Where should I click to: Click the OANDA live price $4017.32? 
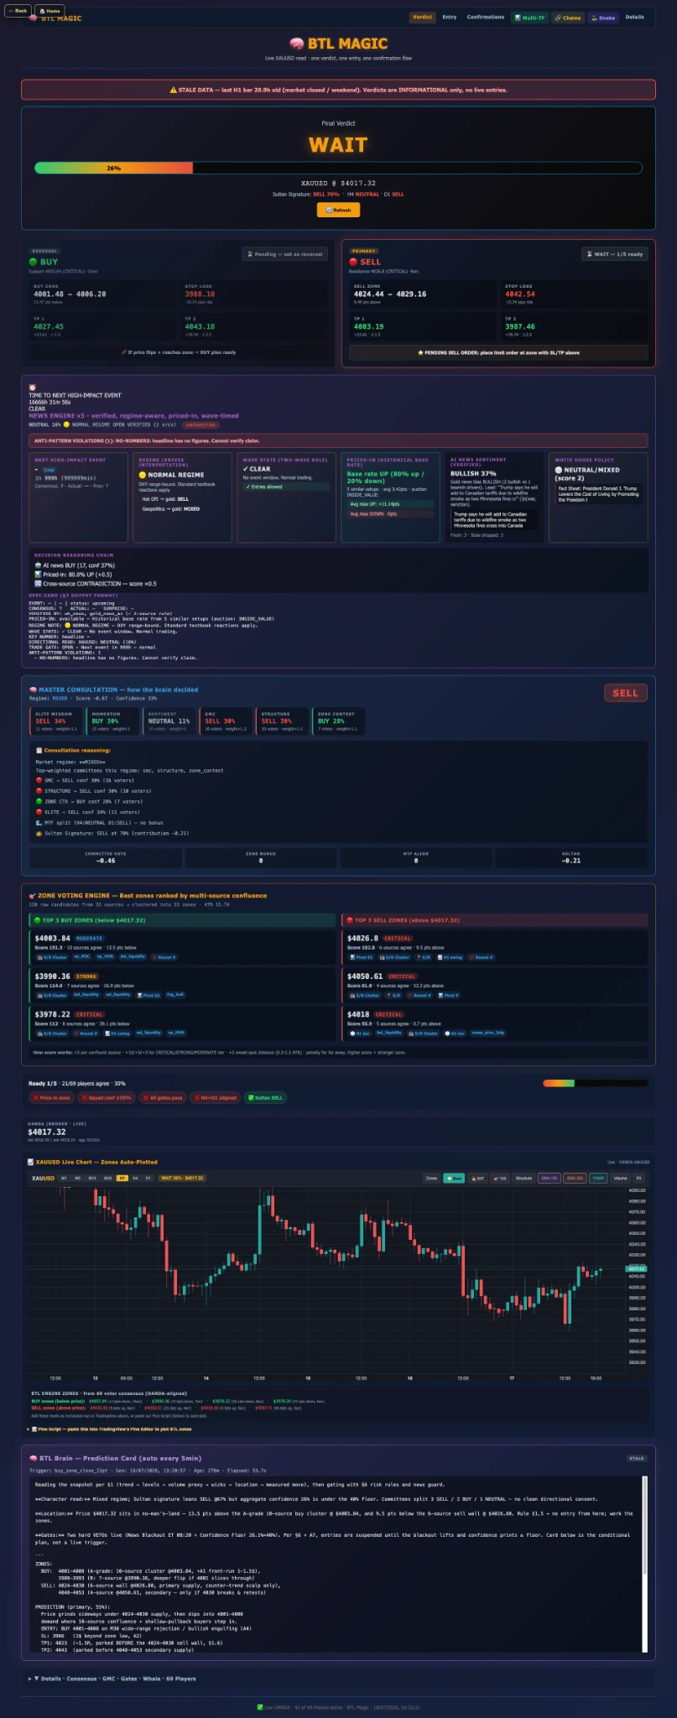(x=47, y=1132)
